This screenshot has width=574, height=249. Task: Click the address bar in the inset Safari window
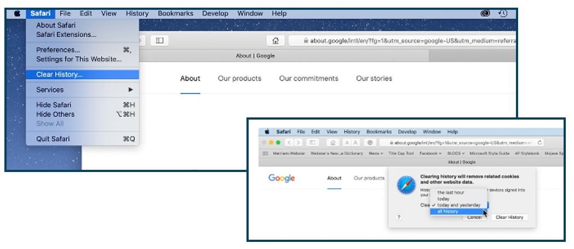[462, 143]
